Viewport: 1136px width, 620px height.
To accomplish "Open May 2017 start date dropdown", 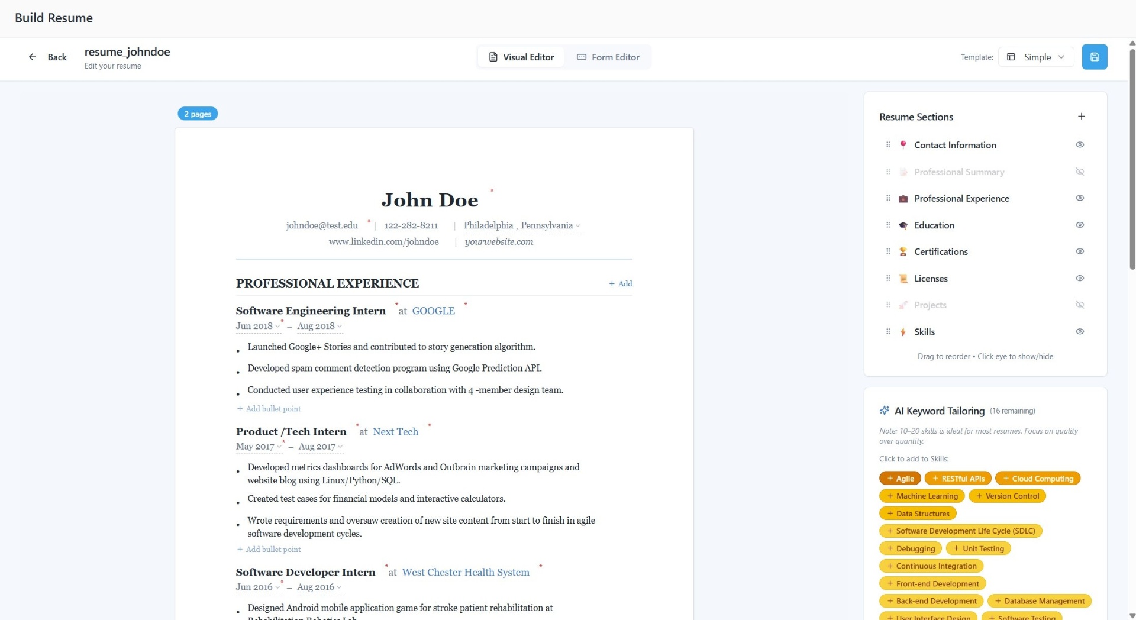I will 259,447.
